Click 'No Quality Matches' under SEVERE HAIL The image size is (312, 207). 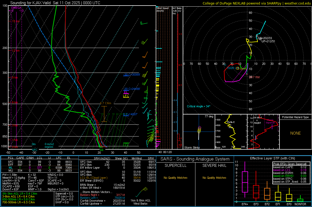214,178
